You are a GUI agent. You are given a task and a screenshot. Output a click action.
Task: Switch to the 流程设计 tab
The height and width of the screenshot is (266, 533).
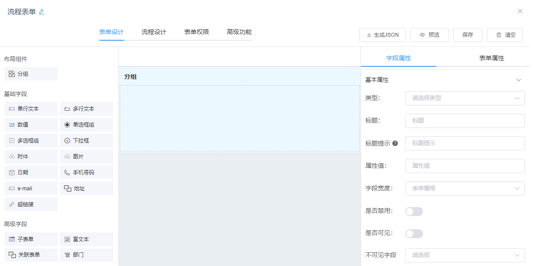pyautogui.click(x=154, y=32)
